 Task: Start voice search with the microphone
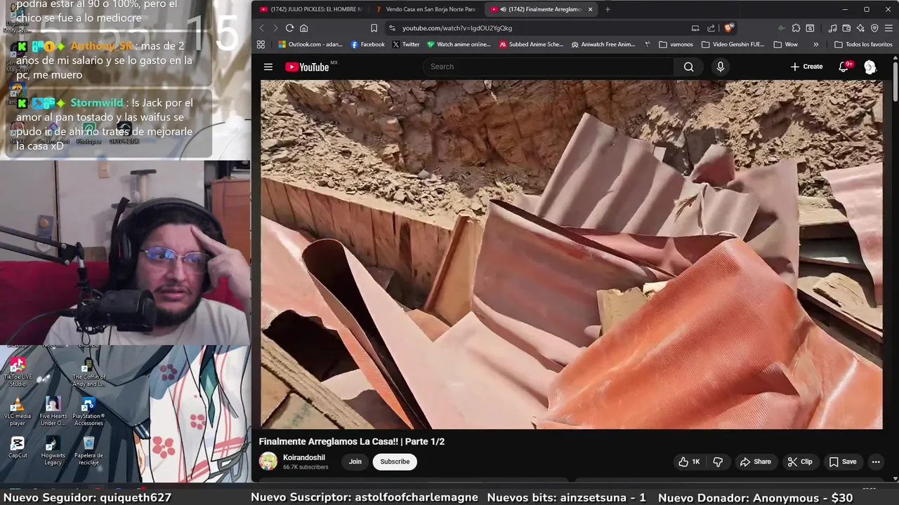[x=720, y=67]
